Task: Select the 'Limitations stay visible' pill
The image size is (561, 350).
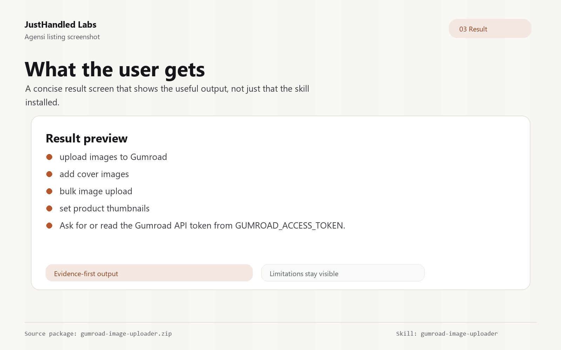Action: tap(343, 273)
